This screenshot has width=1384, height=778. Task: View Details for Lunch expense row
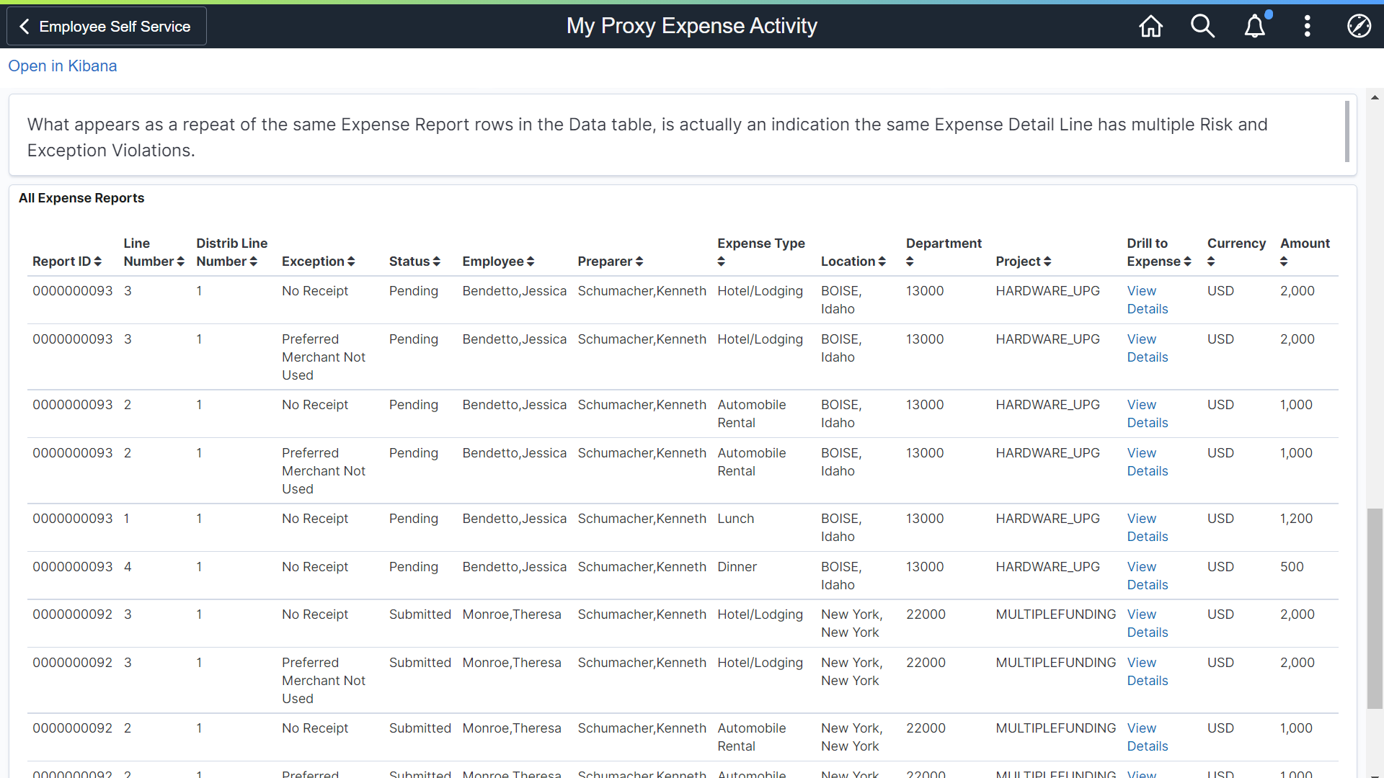[x=1147, y=527]
